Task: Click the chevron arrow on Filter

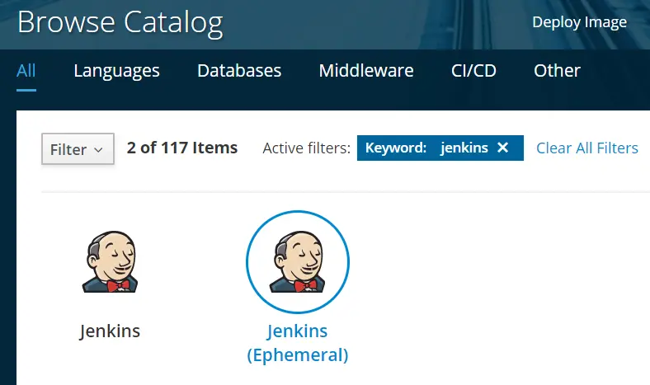Action: (99, 150)
